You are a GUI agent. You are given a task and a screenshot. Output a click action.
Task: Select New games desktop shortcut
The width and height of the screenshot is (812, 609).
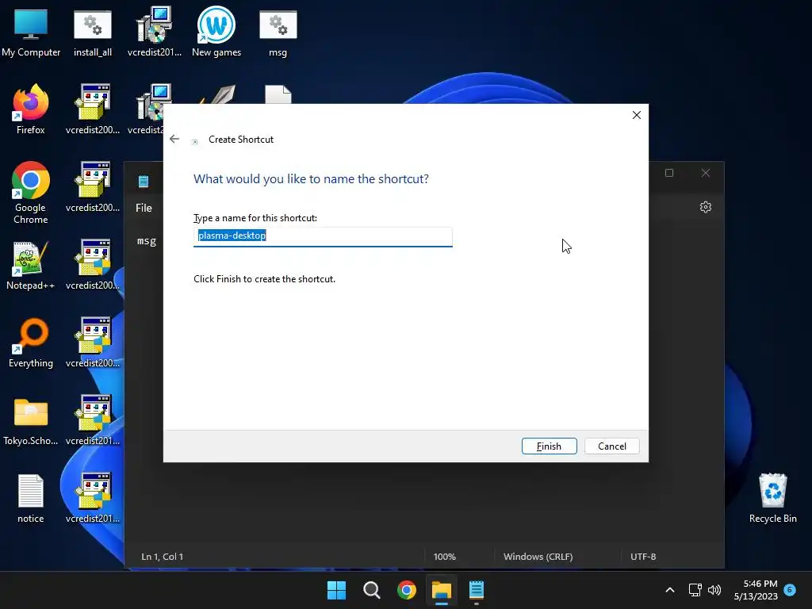pyautogui.click(x=216, y=32)
